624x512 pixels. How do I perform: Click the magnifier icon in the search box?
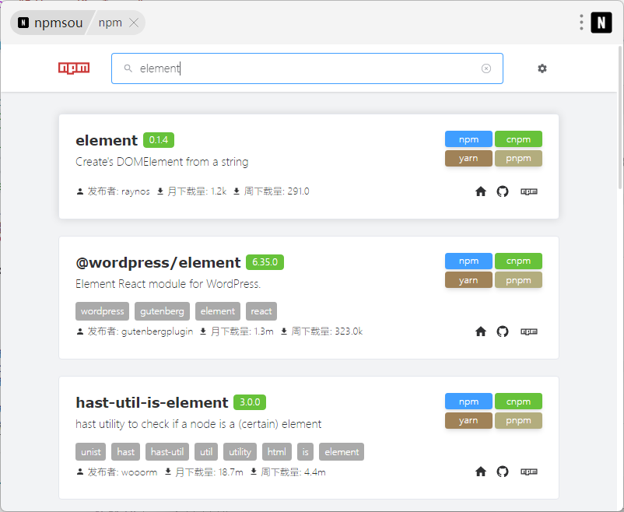pyautogui.click(x=128, y=68)
